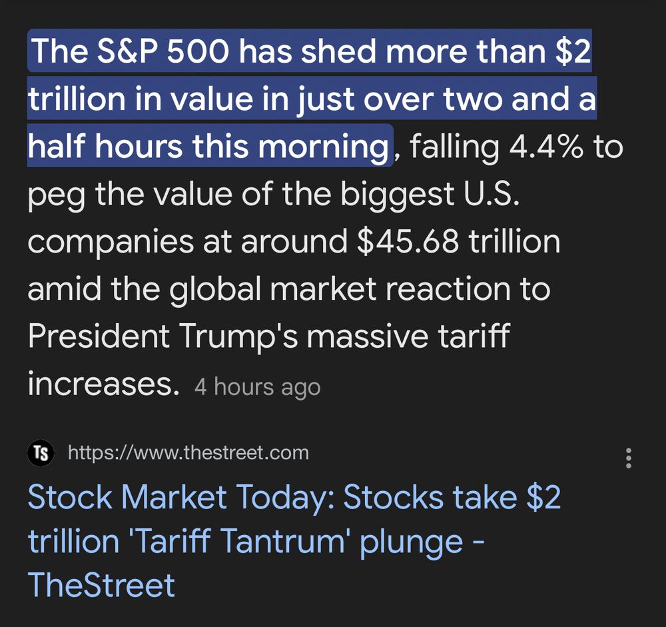The width and height of the screenshot is (666, 627).
Task: Click the https://www.thestreet.com URL text
Action: click(188, 453)
